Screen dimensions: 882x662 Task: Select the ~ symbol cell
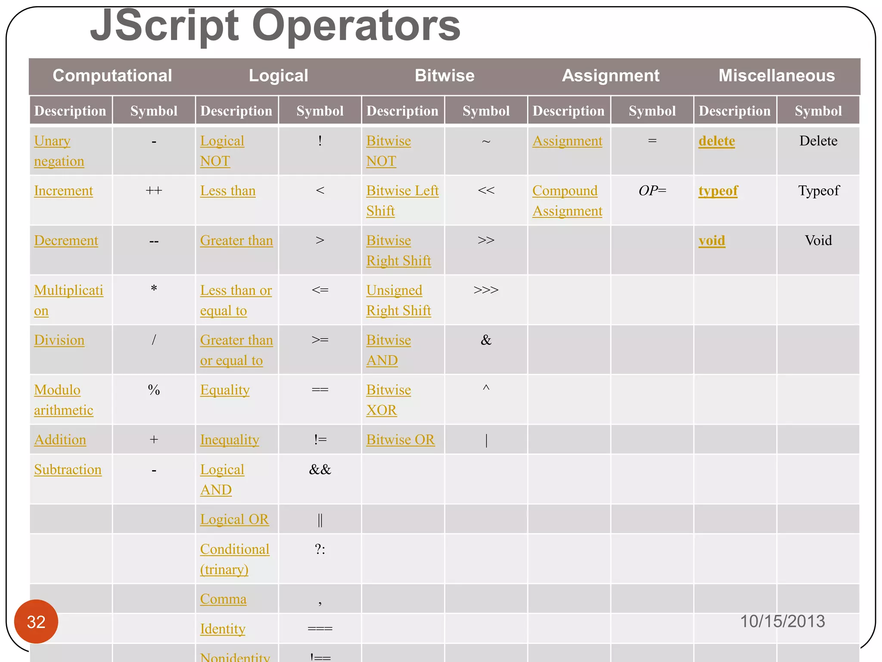pyautogui.click(x=486, y=151)
